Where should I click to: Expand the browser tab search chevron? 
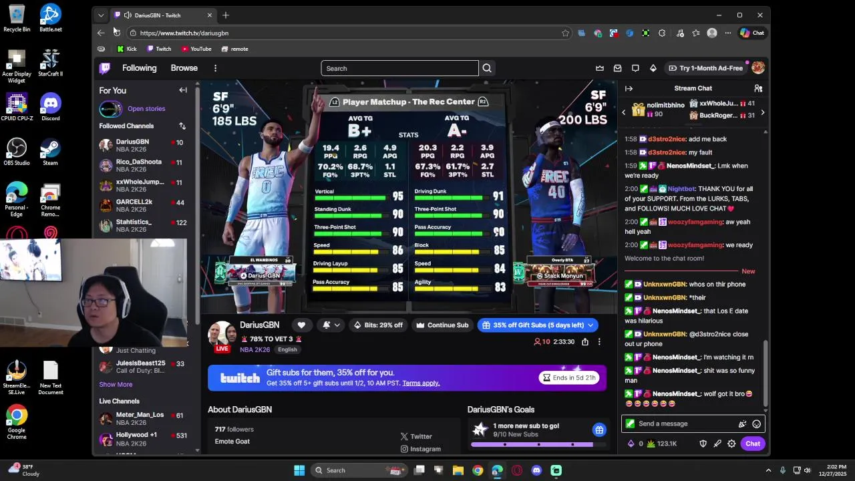tap(101, 15)
